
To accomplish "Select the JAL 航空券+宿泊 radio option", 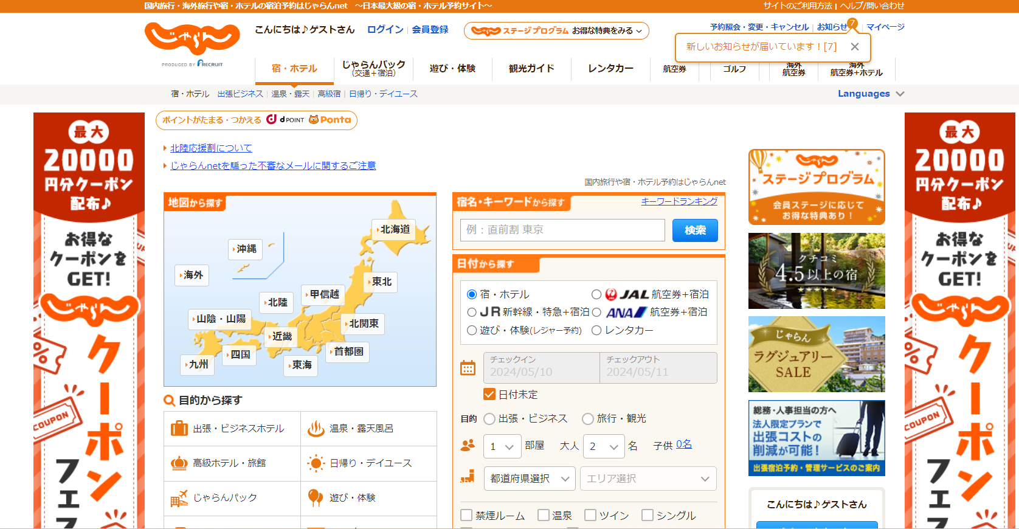I will coord(596,294).
